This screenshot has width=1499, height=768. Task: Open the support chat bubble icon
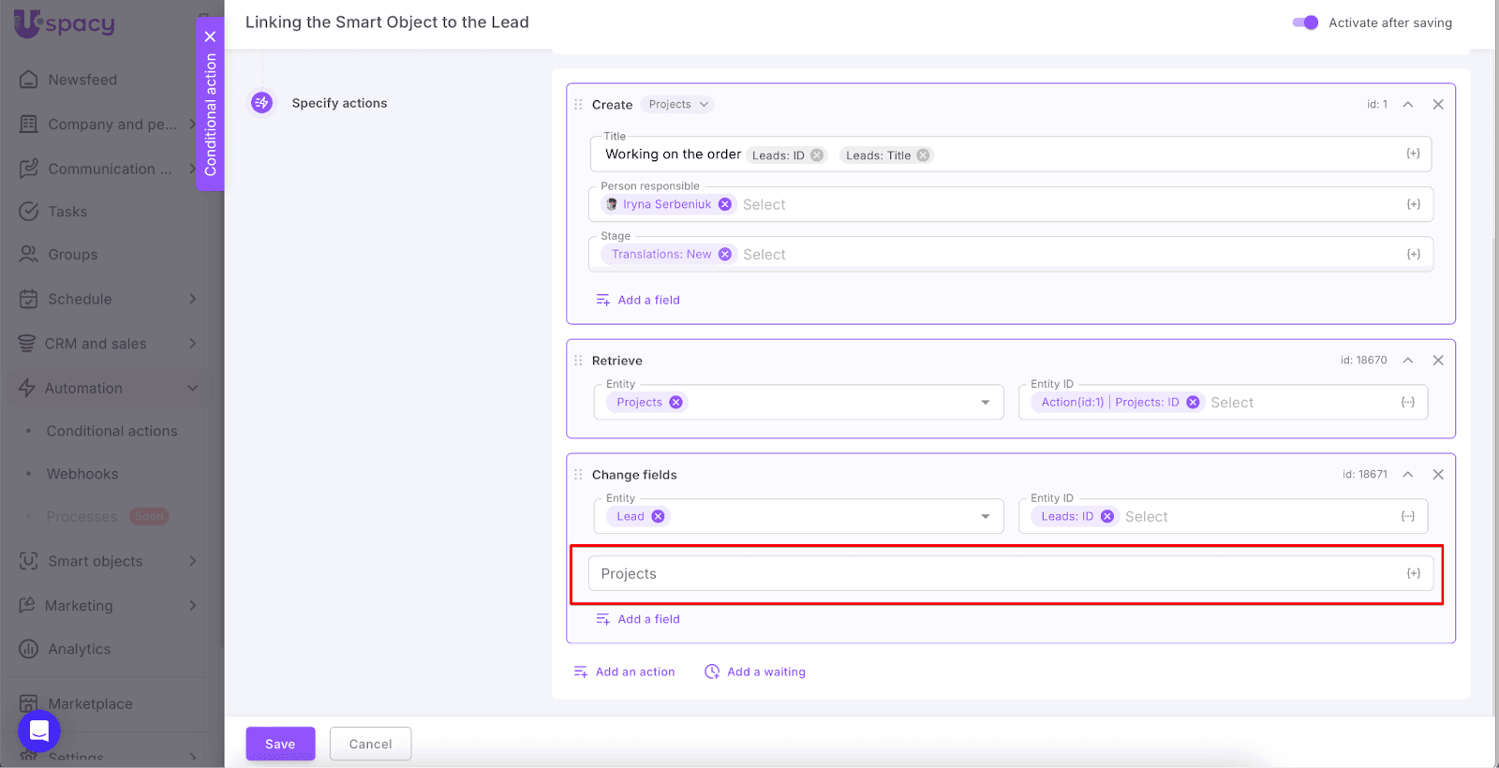tap(39, 731)
